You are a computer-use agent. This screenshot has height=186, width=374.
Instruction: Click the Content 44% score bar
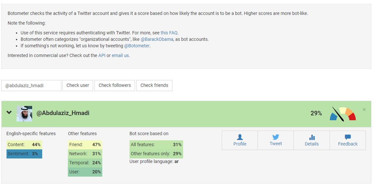coord(24,145)
